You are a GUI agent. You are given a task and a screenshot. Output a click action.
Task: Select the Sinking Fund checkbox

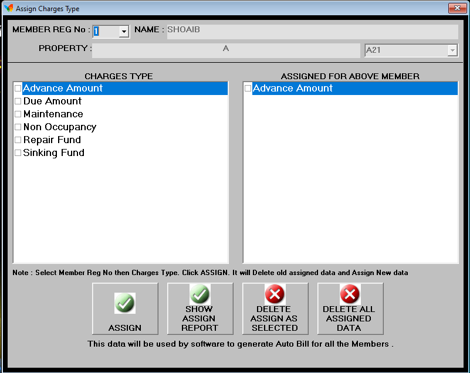18,152
